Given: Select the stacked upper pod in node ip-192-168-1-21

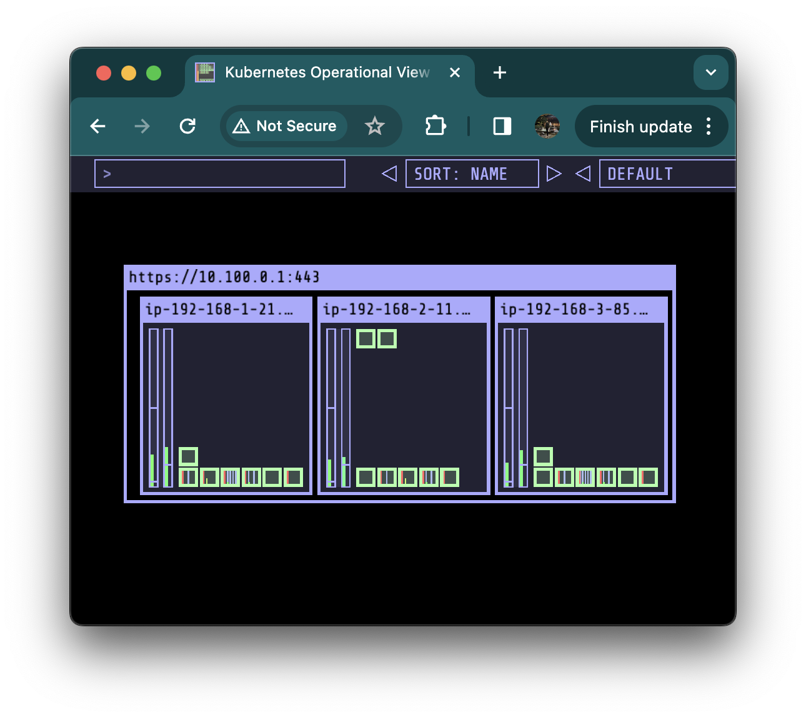Looking at the screenshot, I should click(x=189, y=456).
